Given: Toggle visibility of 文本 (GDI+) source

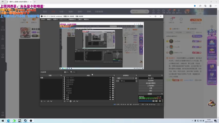Looking at the screenshot, I should pyautogui.click(x=110, y=78).
